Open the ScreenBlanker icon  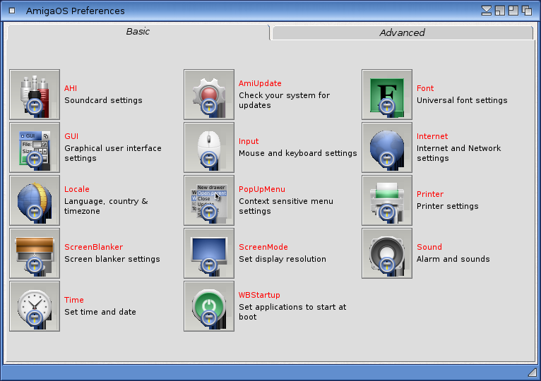[35, 253]
